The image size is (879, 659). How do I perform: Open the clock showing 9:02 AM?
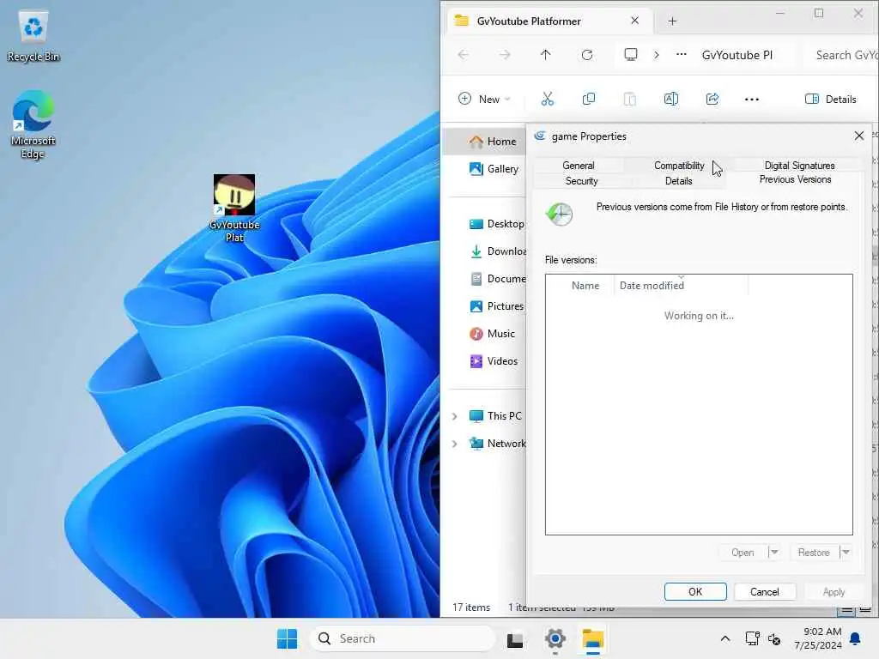818,638
